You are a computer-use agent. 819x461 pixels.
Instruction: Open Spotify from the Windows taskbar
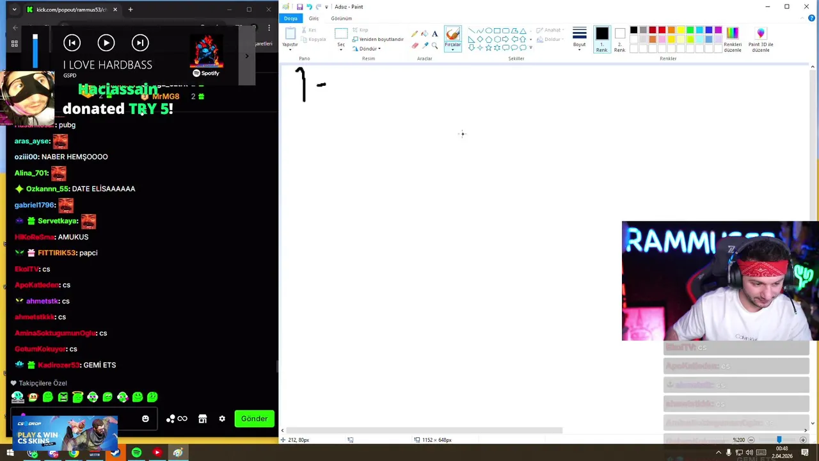coord(136,453)
